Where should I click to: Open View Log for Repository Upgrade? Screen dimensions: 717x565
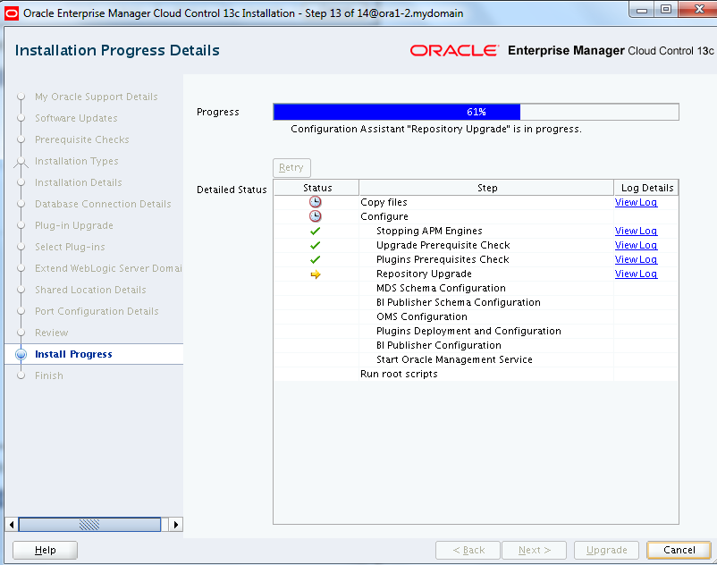click(636, 274)
